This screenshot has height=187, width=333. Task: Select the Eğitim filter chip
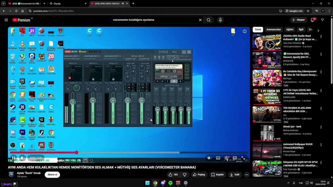(290, 30)
